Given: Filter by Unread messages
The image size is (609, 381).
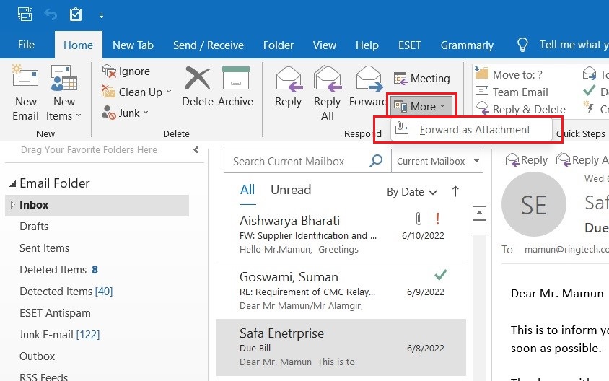Looking at the screenshot, I should point(291,190).
